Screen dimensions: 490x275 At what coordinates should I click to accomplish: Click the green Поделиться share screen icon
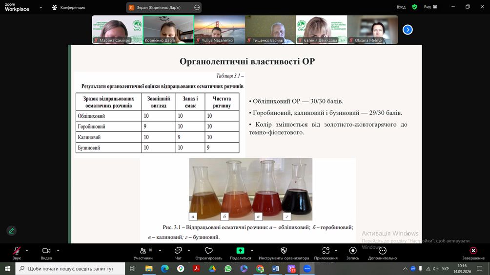(x=240, y=250)
